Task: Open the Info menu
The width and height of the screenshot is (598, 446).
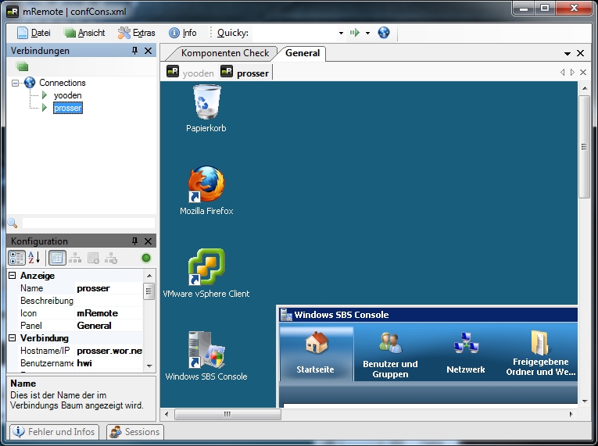Action: tap(183, 33)
